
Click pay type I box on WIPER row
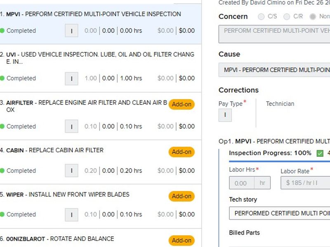tap(71, 214)
